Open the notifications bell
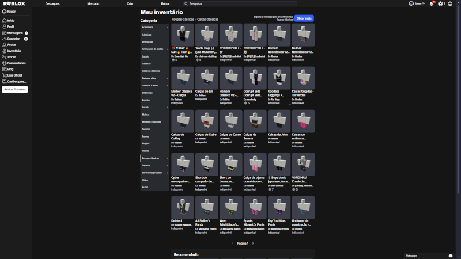 click(x=431, y=3)
